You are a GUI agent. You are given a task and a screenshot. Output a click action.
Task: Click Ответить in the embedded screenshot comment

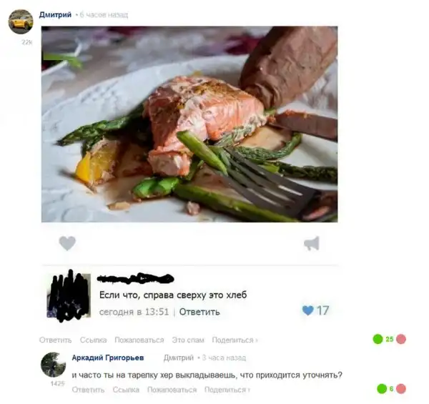click(199, 312)
